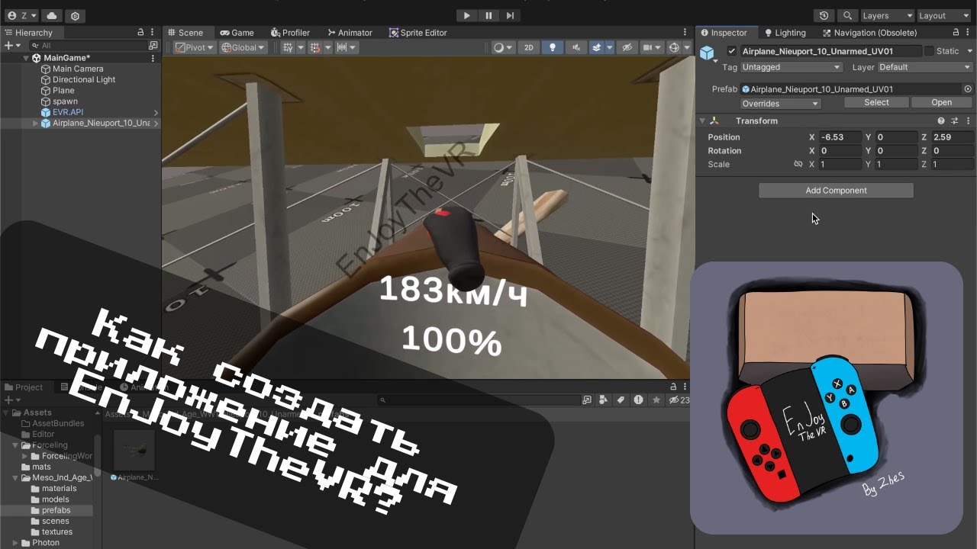Image resolution: width=977 pixels, height=549 pixels.
Task: Toggle 2D view mode
Action: pos(528,47)
